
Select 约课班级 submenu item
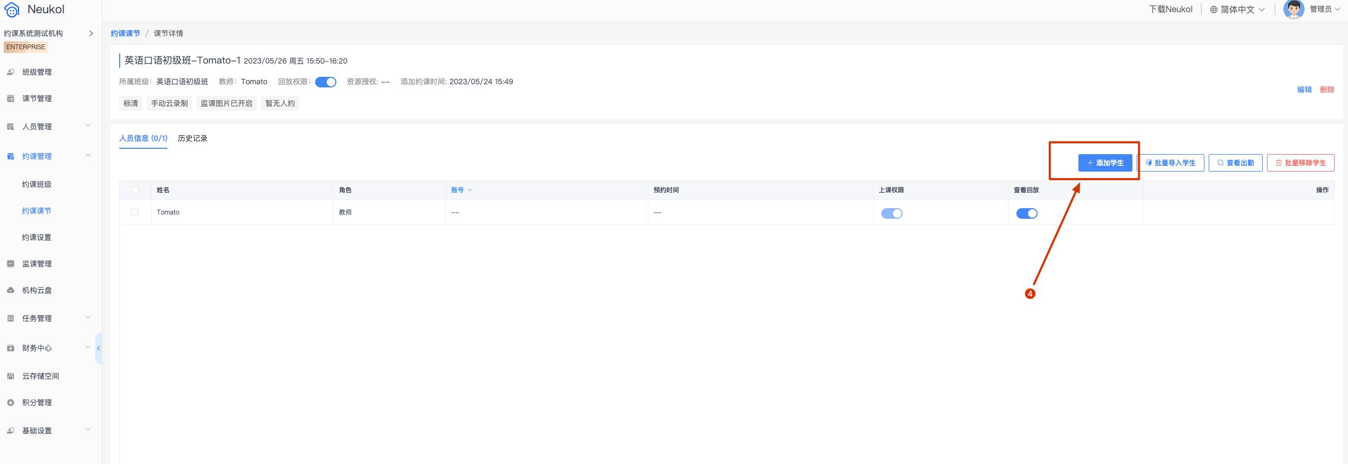click(37, 184)
